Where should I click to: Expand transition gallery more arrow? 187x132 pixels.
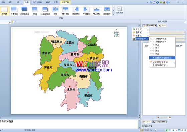[x=113, y=14]
